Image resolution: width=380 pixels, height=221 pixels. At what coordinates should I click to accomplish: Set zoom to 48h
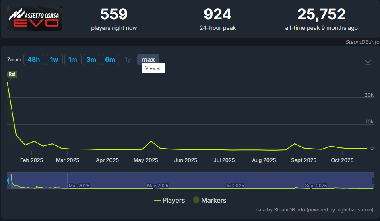(x=33, y=60)
